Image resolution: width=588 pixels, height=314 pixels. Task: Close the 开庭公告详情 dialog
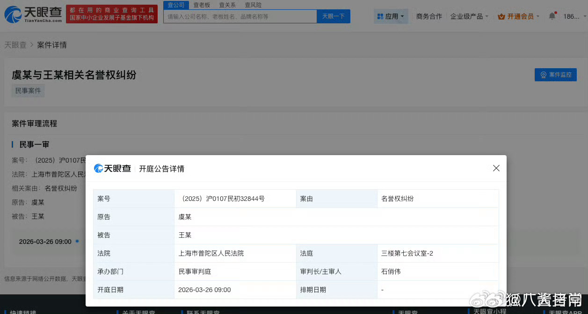pyautogui.click(x=496, y=168)
